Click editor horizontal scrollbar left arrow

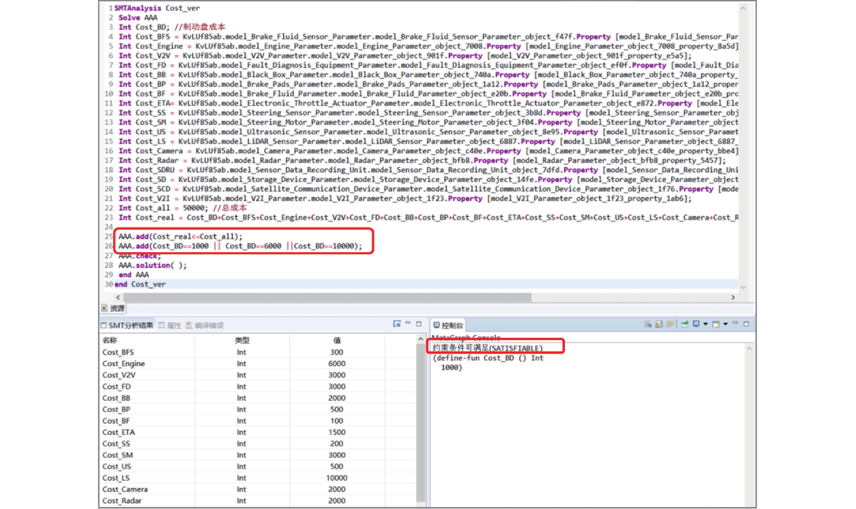coord(118,297)
